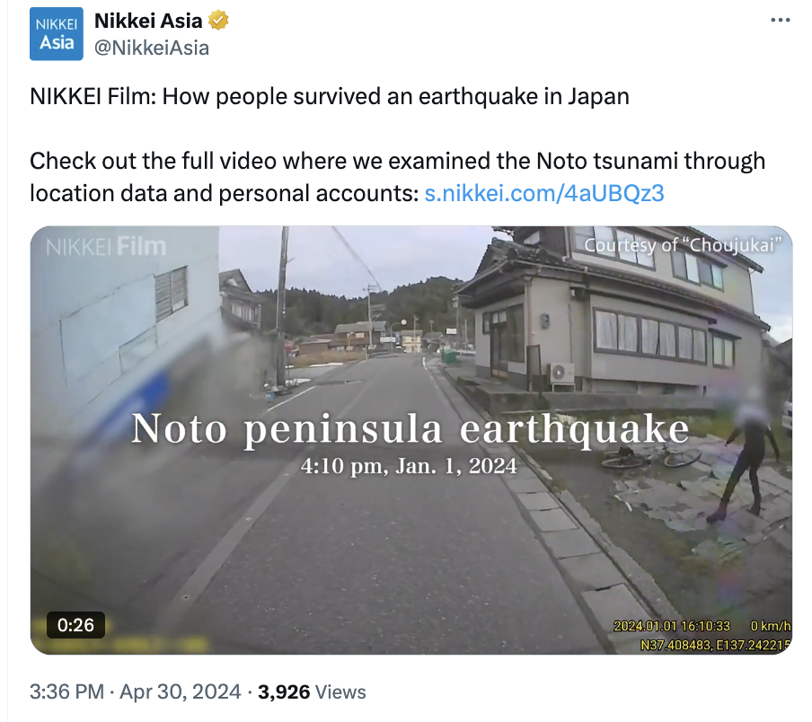
Task: Click the NIKKEI Film headline tweet text
Action: 329,96
